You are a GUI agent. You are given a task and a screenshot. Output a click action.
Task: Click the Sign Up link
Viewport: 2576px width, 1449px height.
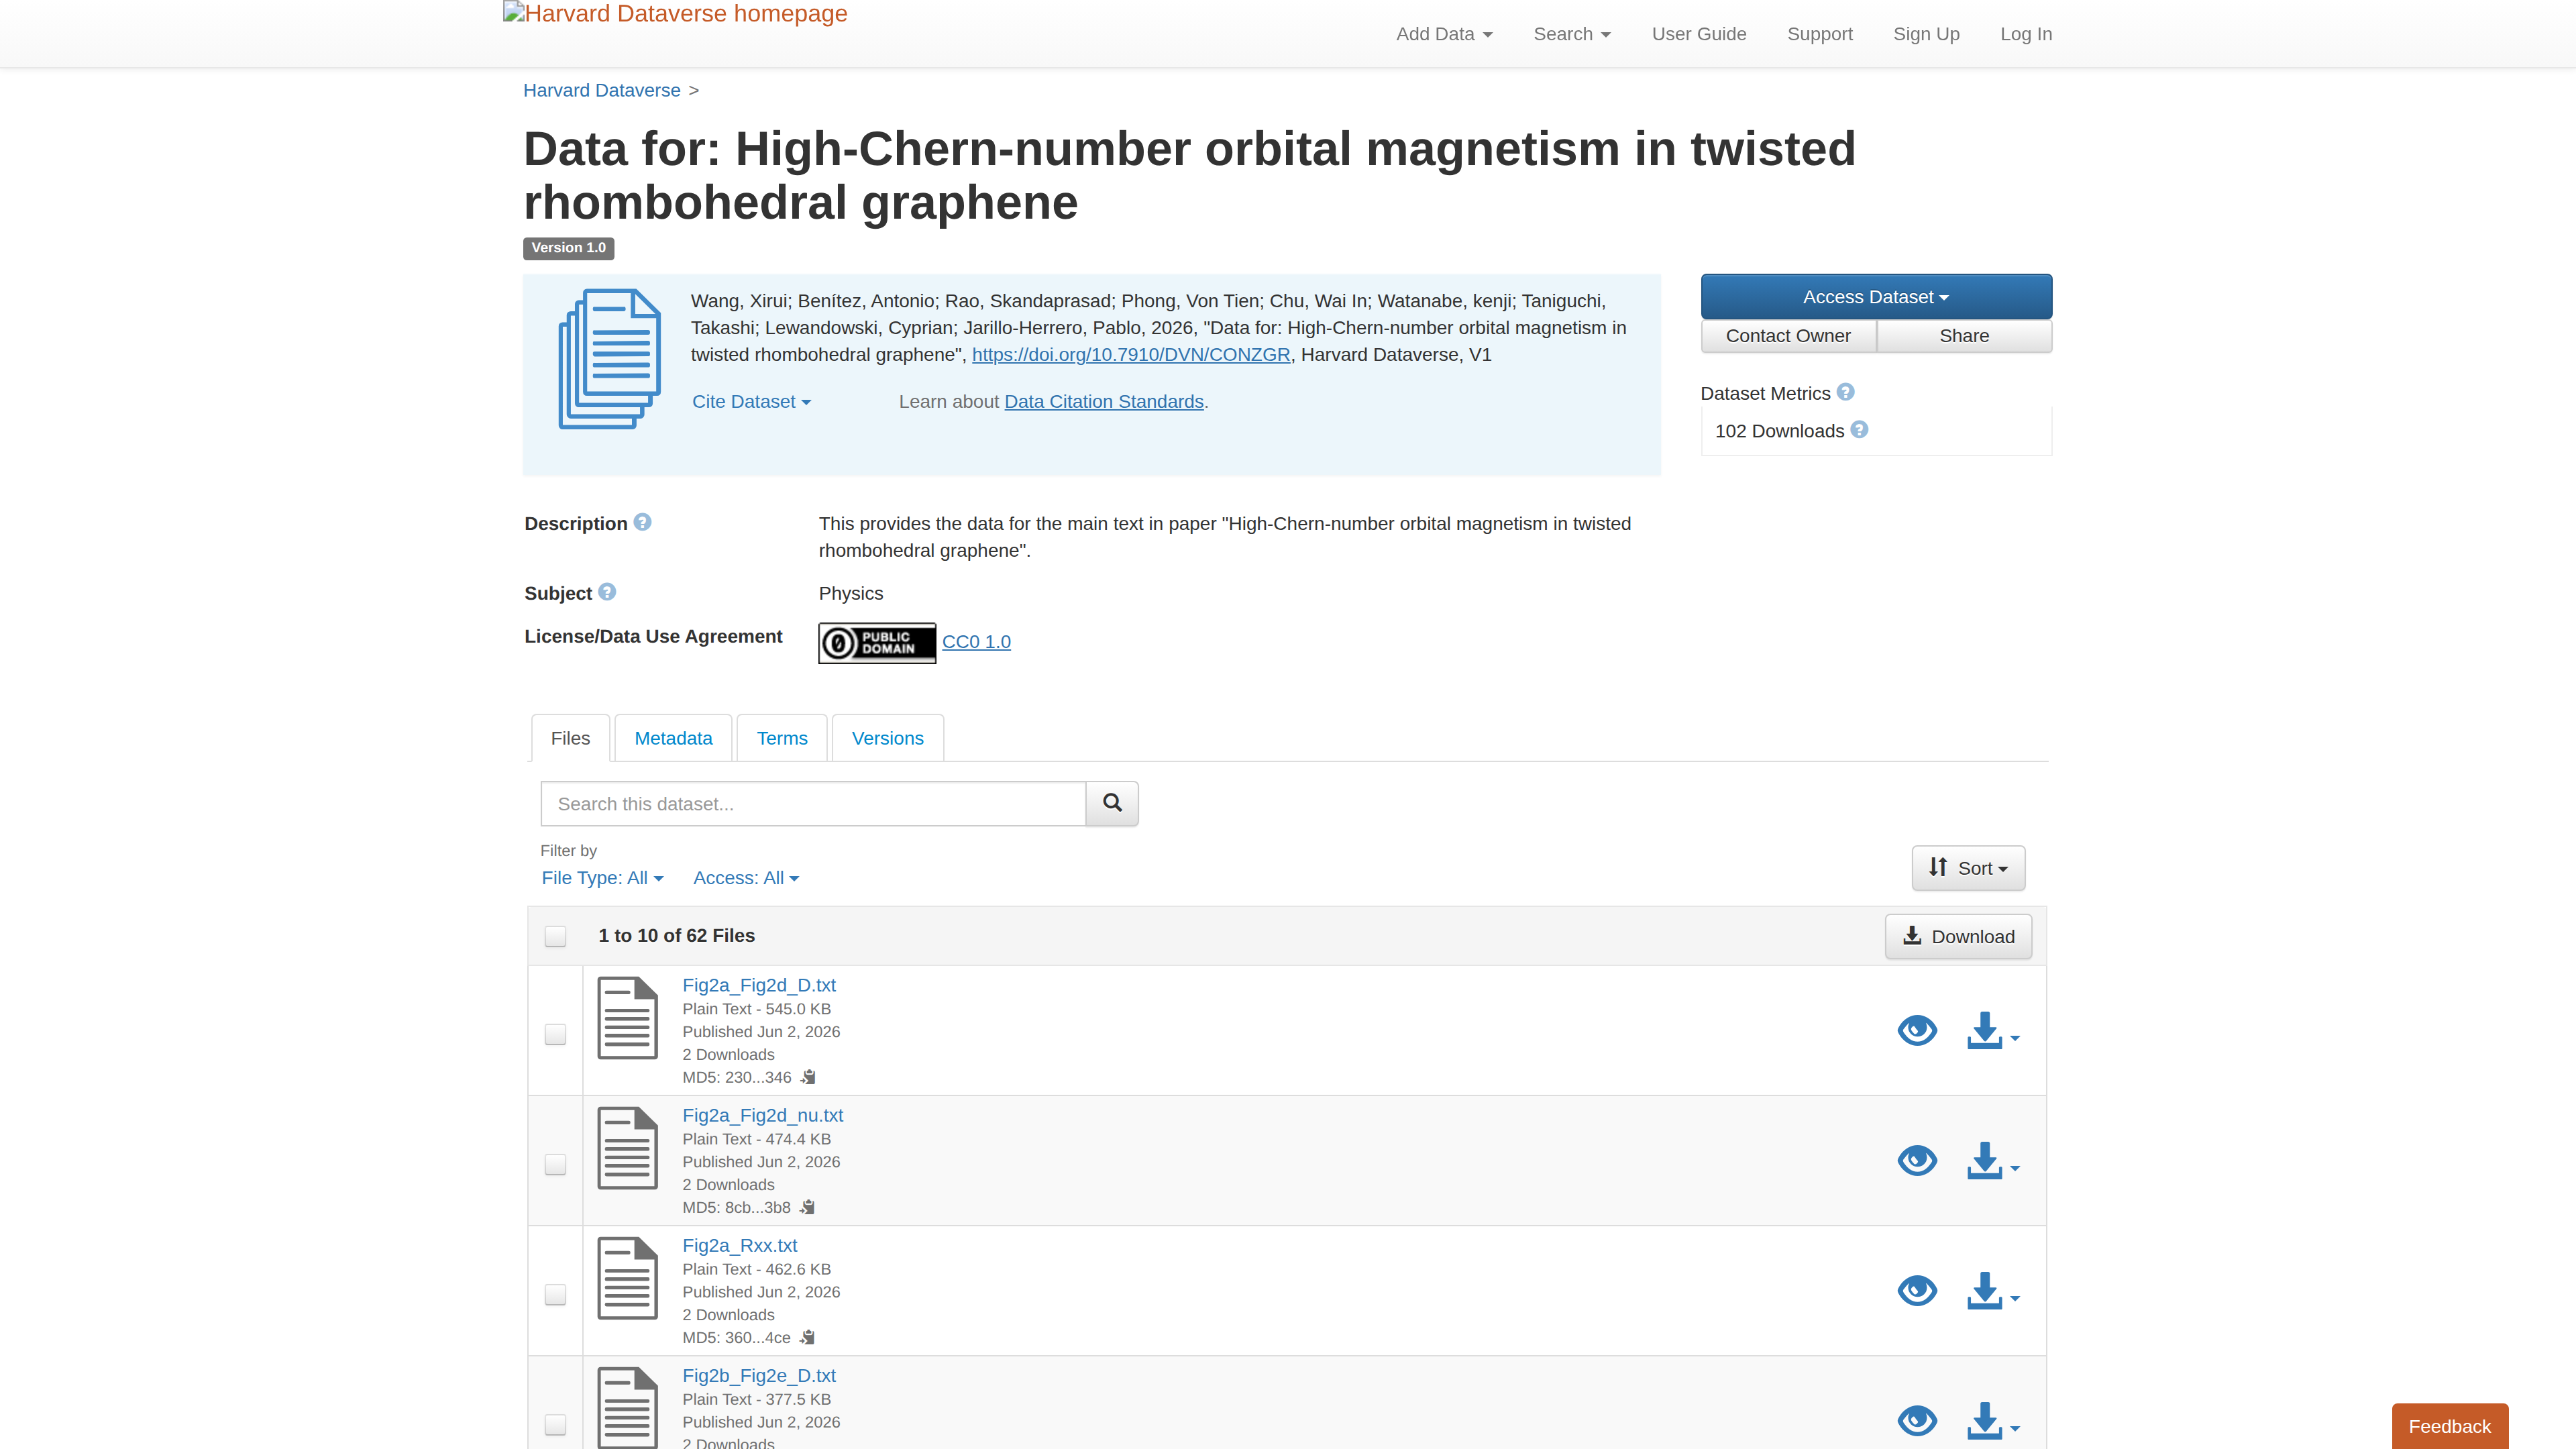1926,34
